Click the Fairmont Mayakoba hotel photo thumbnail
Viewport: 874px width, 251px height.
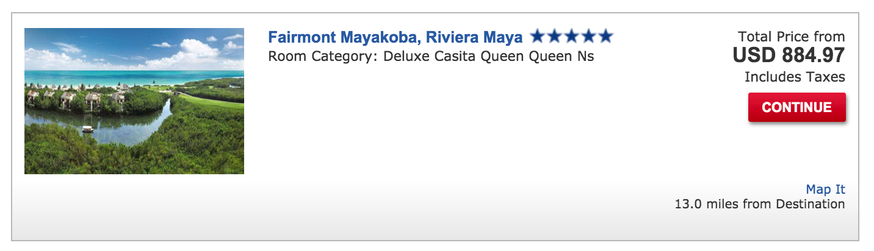pos(134,101)
